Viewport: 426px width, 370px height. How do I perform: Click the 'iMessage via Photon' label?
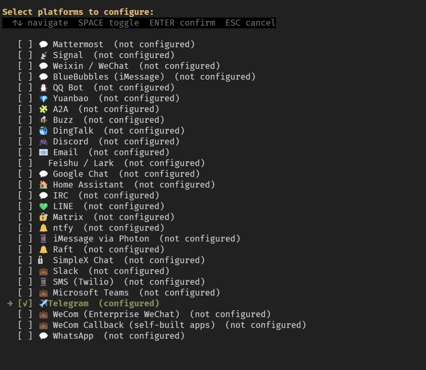(x=101, y=239)
